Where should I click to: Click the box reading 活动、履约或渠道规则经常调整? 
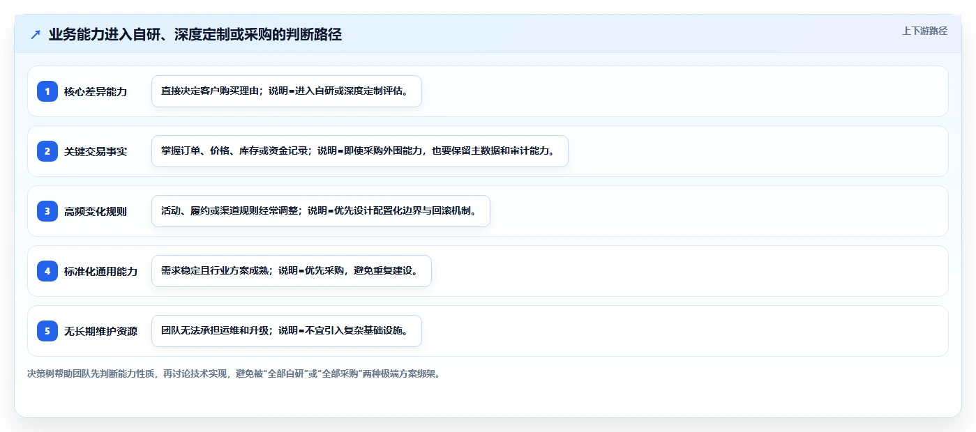(321, 211)
